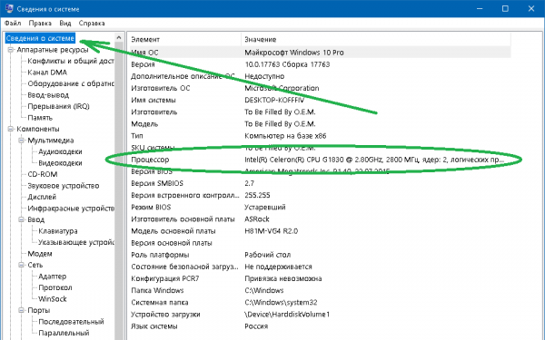
Task: Click the ASRock manufacturer value
Action: (257, 219)
